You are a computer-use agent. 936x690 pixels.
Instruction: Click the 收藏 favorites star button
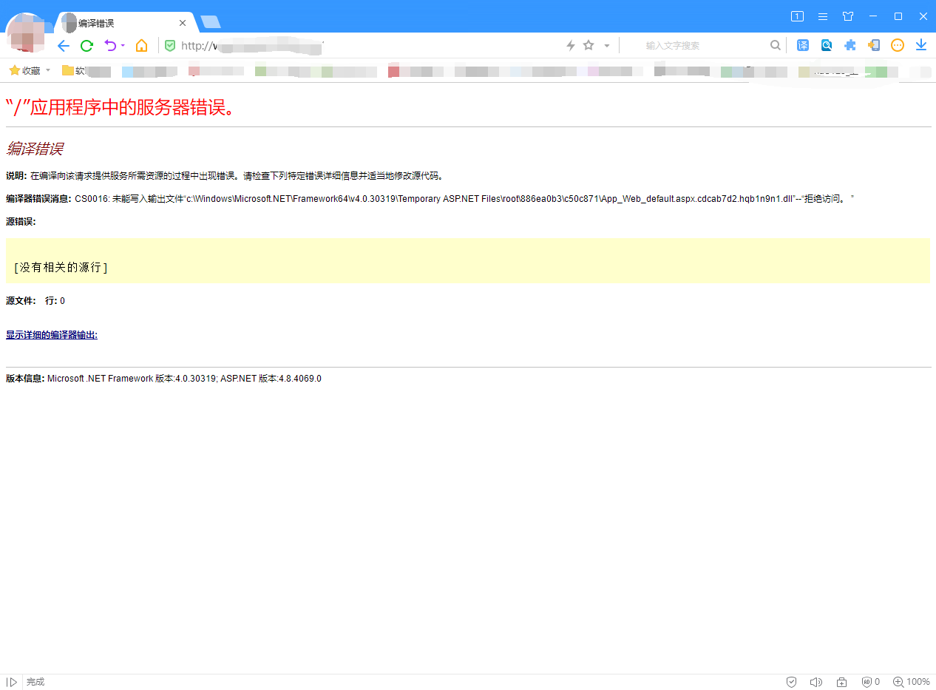click(x=24, y=71)
